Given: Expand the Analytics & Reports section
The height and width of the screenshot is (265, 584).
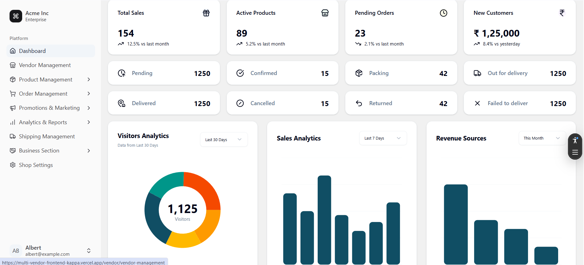Looking at the screenshot, I should (89, 122).
